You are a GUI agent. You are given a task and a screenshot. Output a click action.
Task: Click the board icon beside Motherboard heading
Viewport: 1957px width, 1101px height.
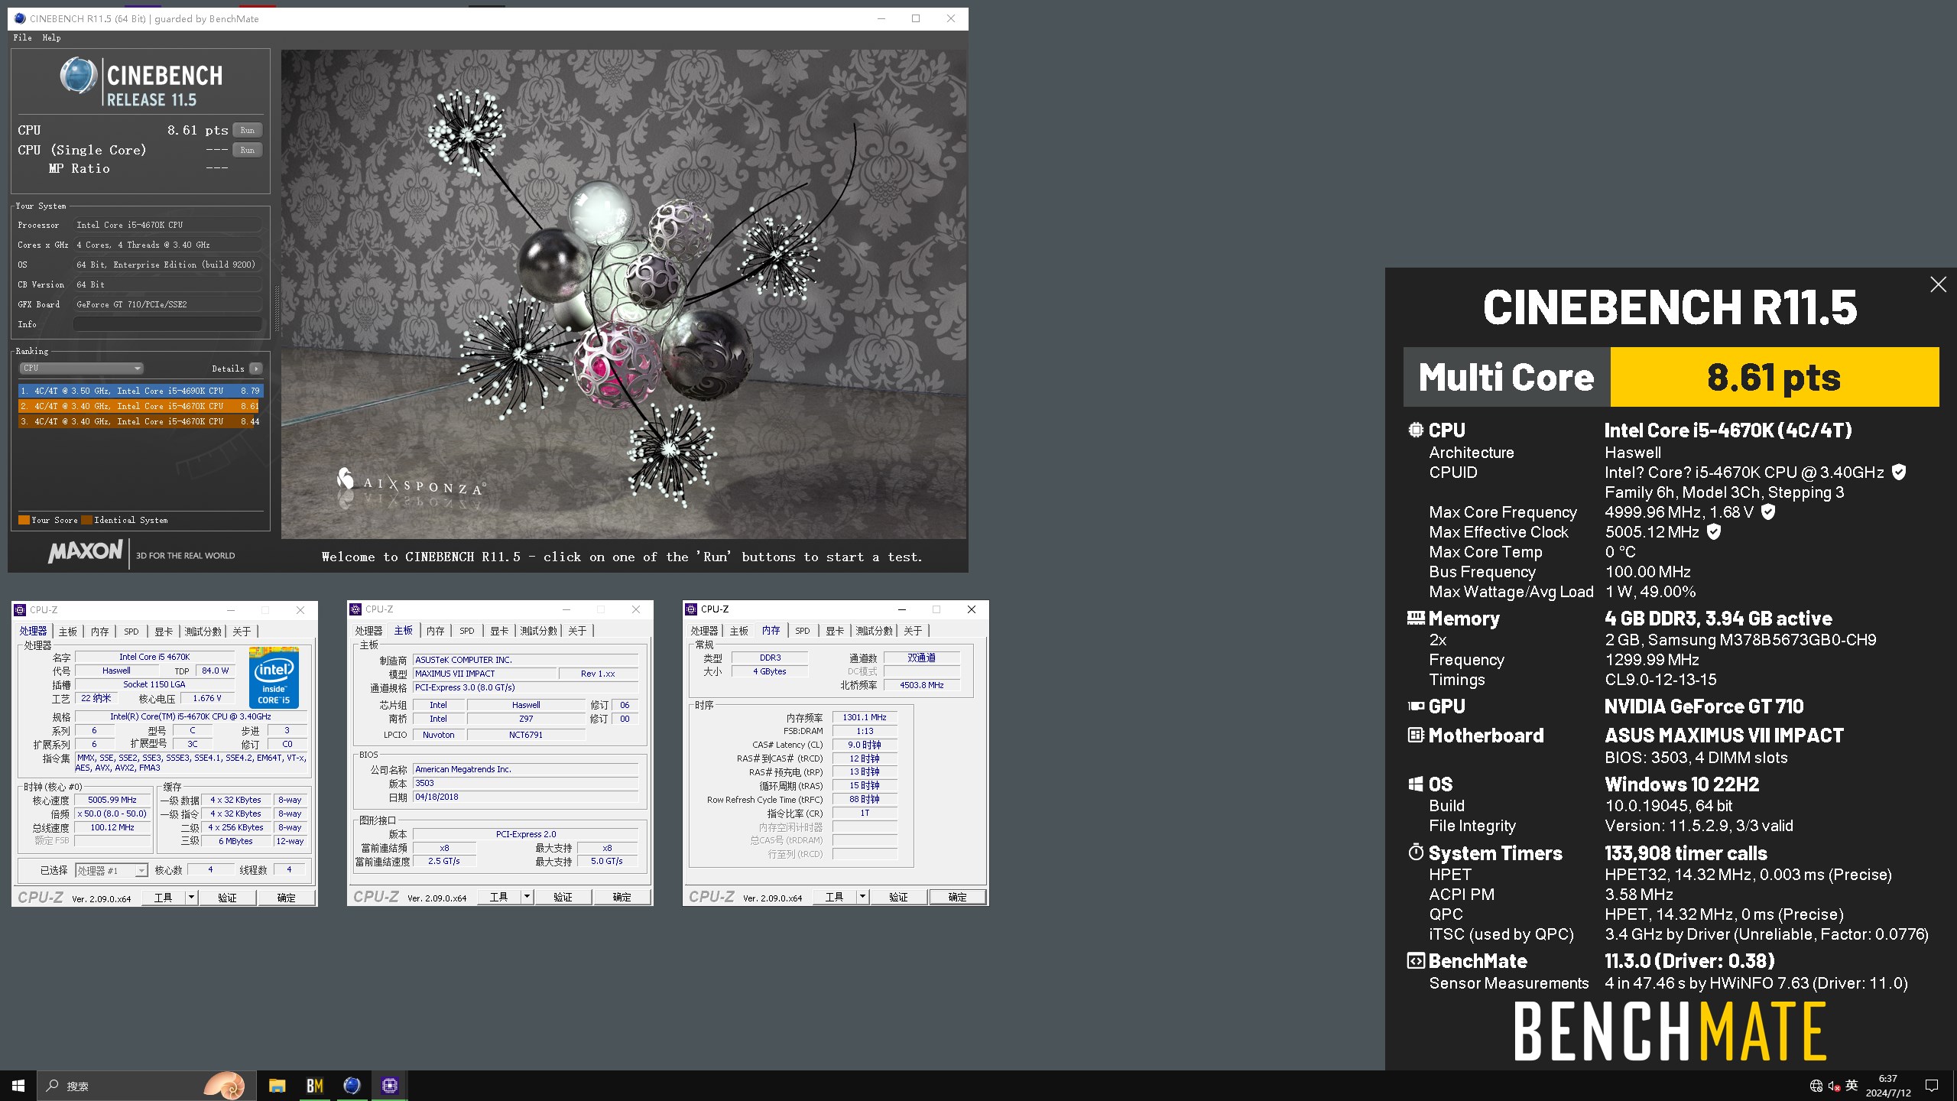[1416, 735]
